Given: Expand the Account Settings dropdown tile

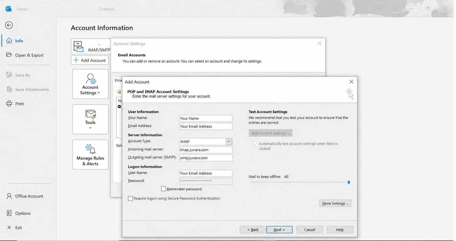Looking at the screenshot, I should point(90,84).
